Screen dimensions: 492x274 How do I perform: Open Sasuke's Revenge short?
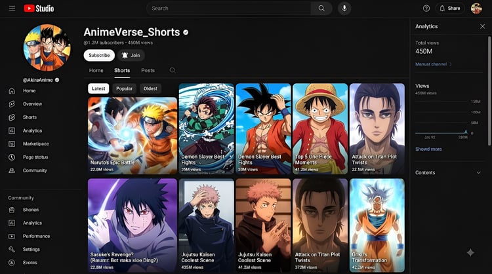coord(133,225)
